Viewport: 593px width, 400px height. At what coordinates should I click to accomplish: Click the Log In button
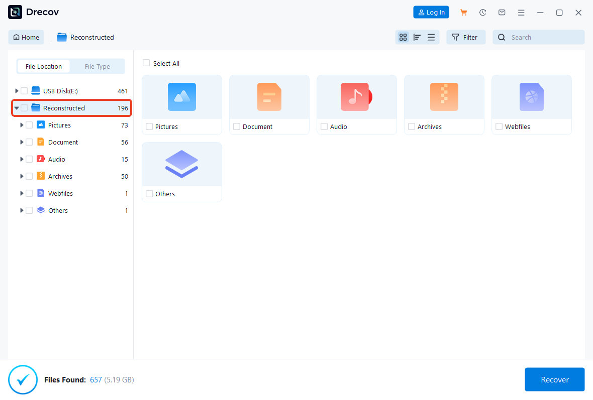click(x=431, y=13)
